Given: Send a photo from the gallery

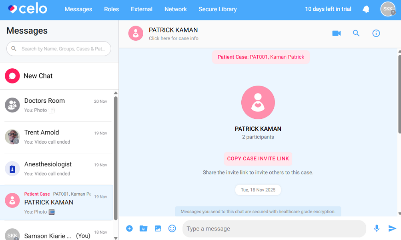Looking at the screenshot, I should click(158, 228).
